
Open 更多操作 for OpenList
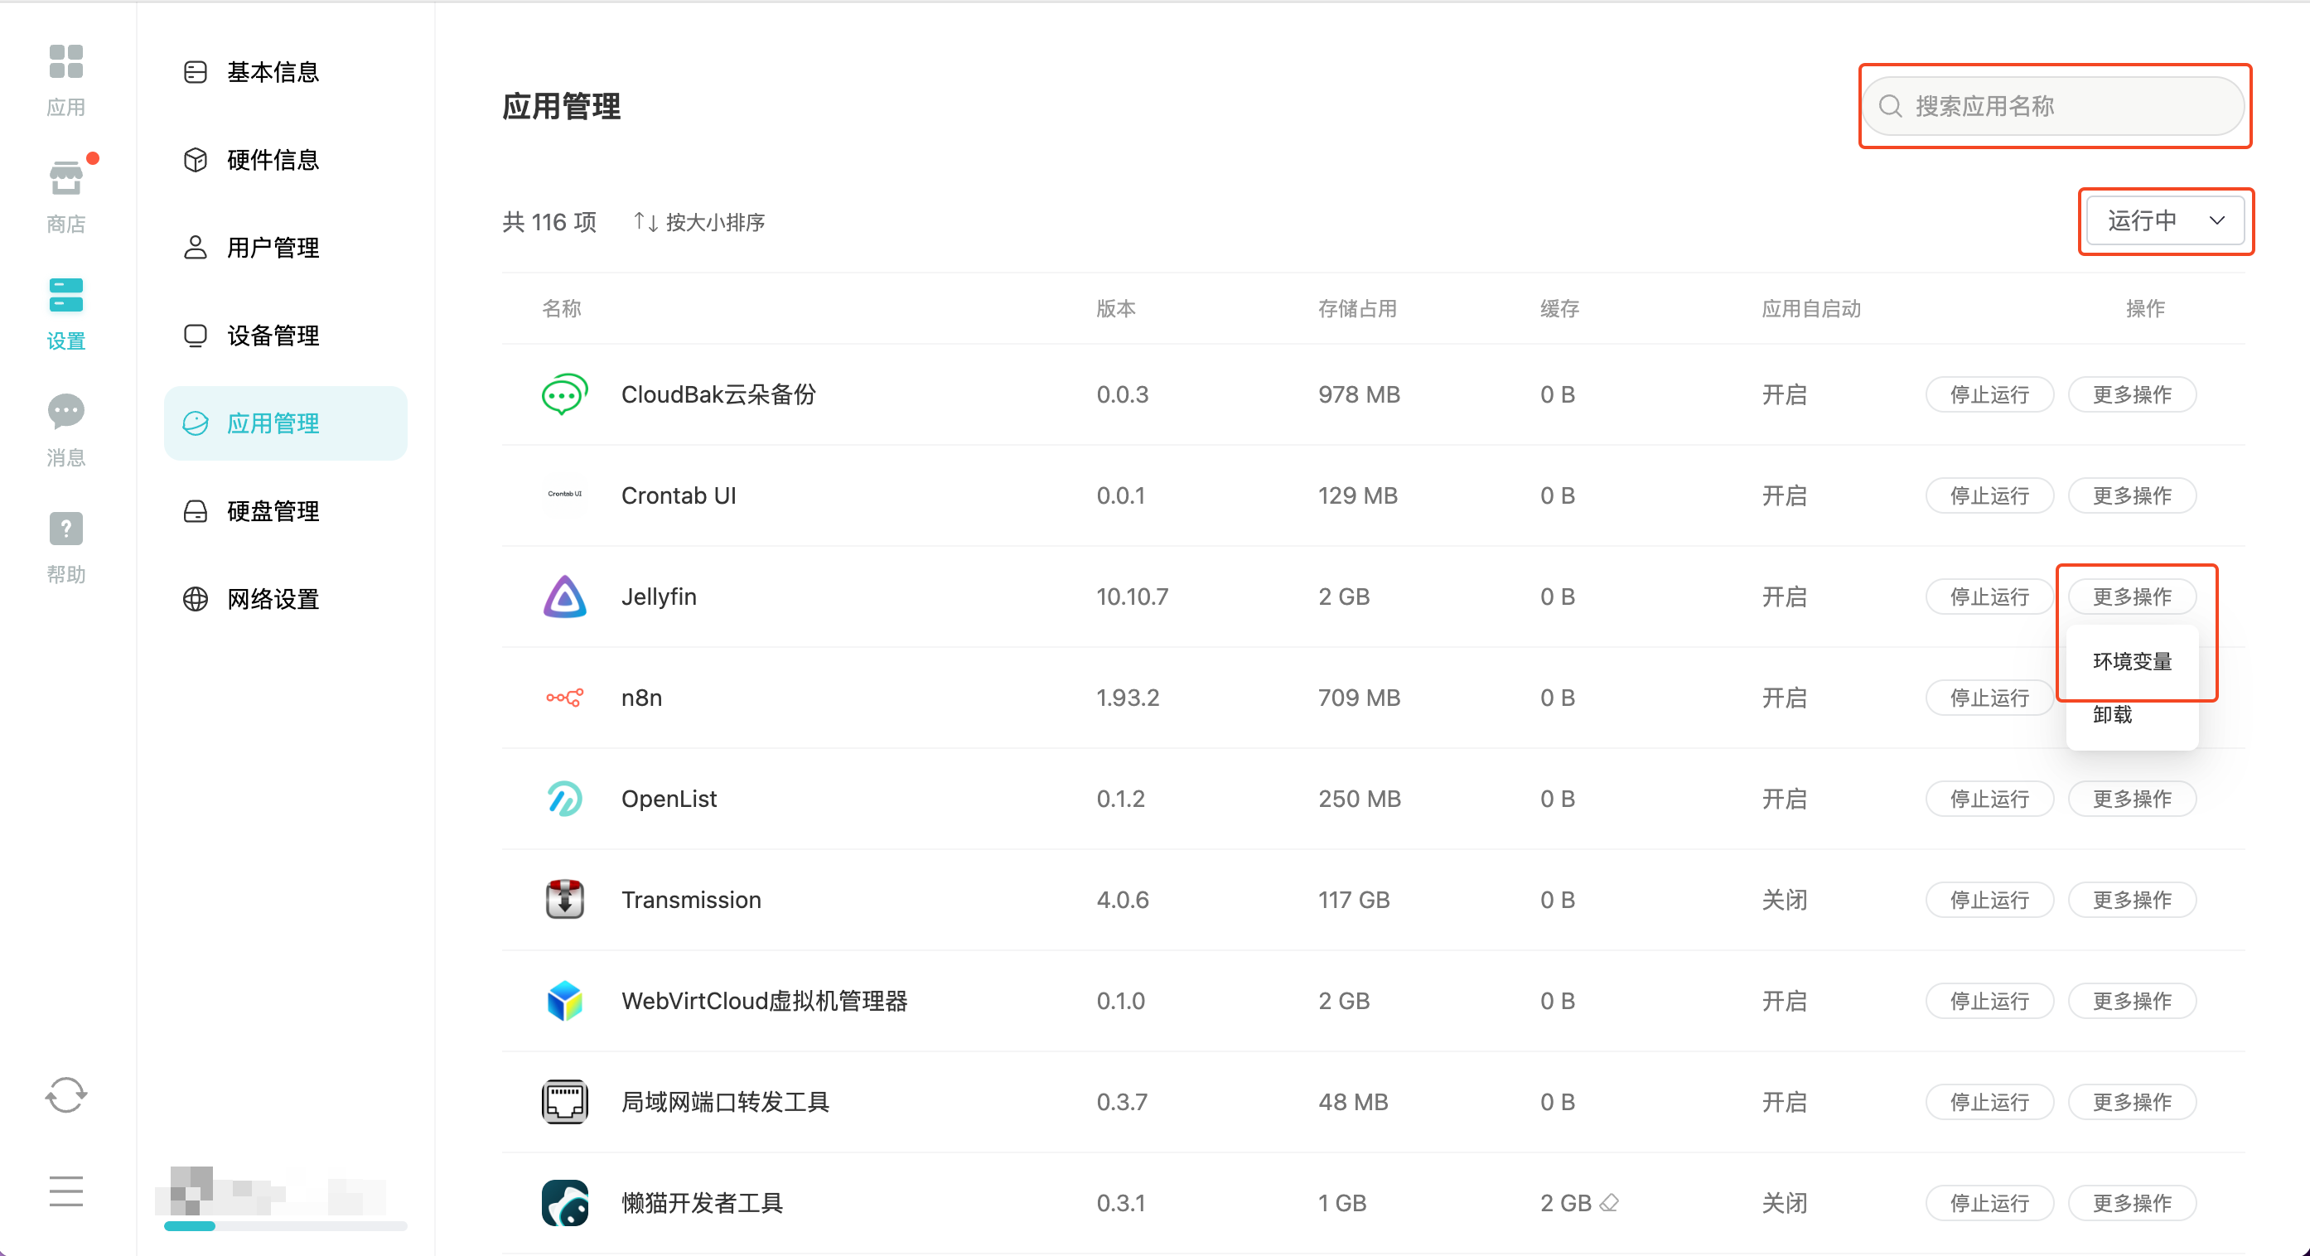(x=2132, y=799)
